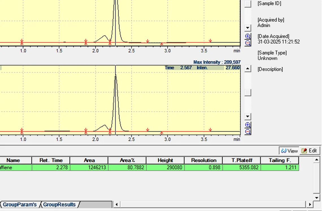Screen dimensions: 322x211
Task: Click the lower chromatogram scroll-down arrow
Action: pos(248,116)
